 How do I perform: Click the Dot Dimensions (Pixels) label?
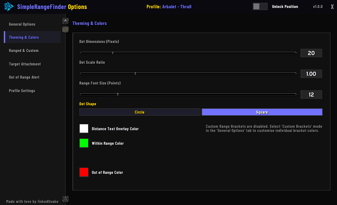point(99,42)
